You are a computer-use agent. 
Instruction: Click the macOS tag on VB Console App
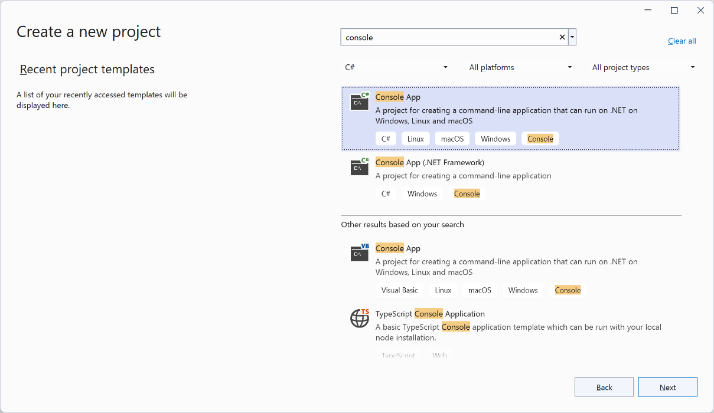tap(480, 290)
